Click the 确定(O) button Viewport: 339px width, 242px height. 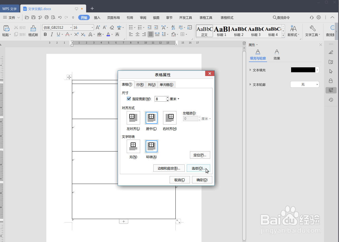coord(202,180)
